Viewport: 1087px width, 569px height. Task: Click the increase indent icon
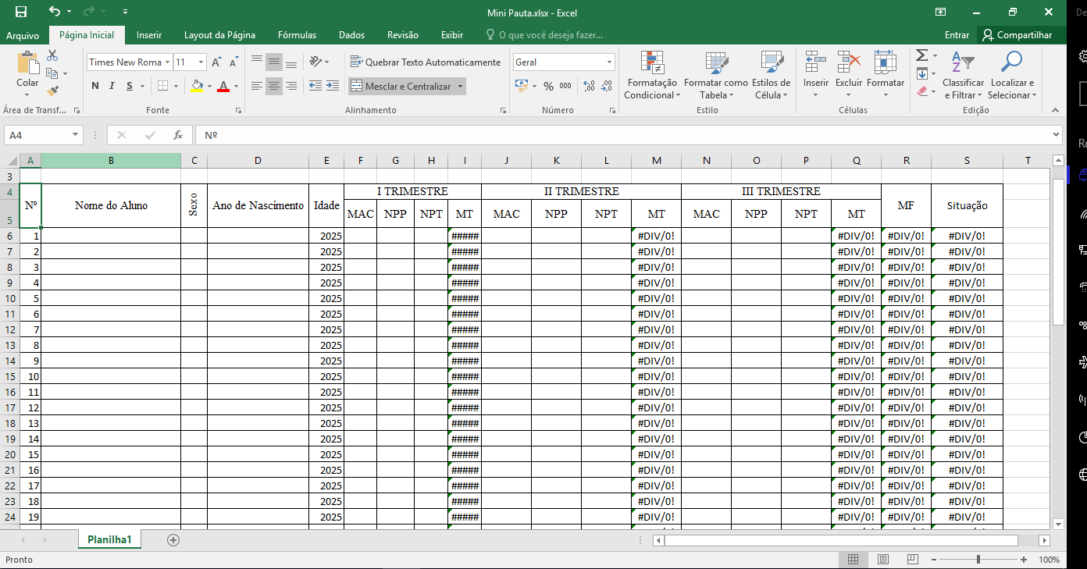pyautogui.click(x=333, y=86)
